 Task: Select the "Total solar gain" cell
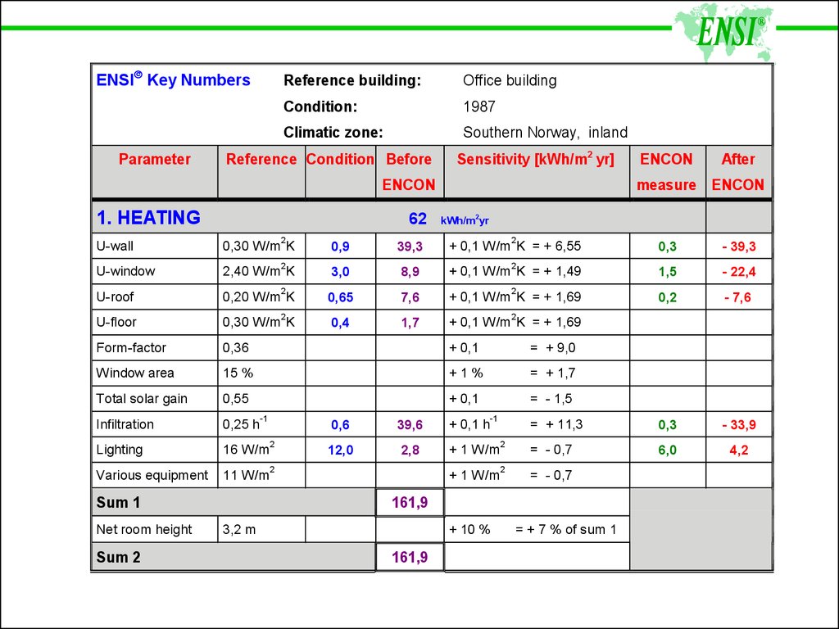click(x=155, y=399)
